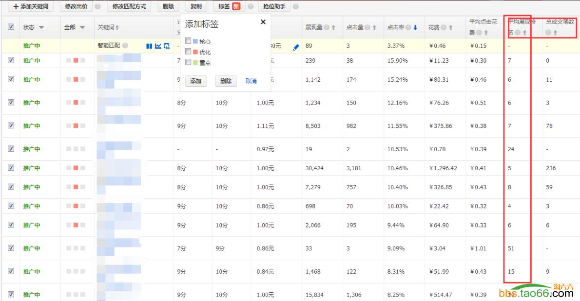Click the help icon beside 智能匹配

click(x=125, y=45)
